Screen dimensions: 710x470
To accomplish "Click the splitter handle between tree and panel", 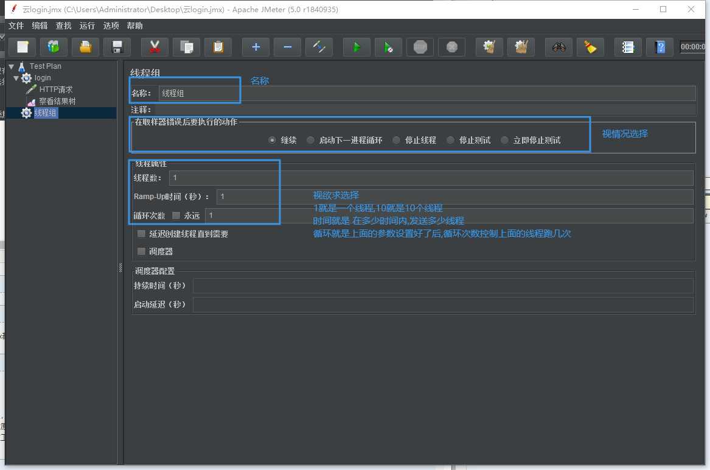I will 120,268.
